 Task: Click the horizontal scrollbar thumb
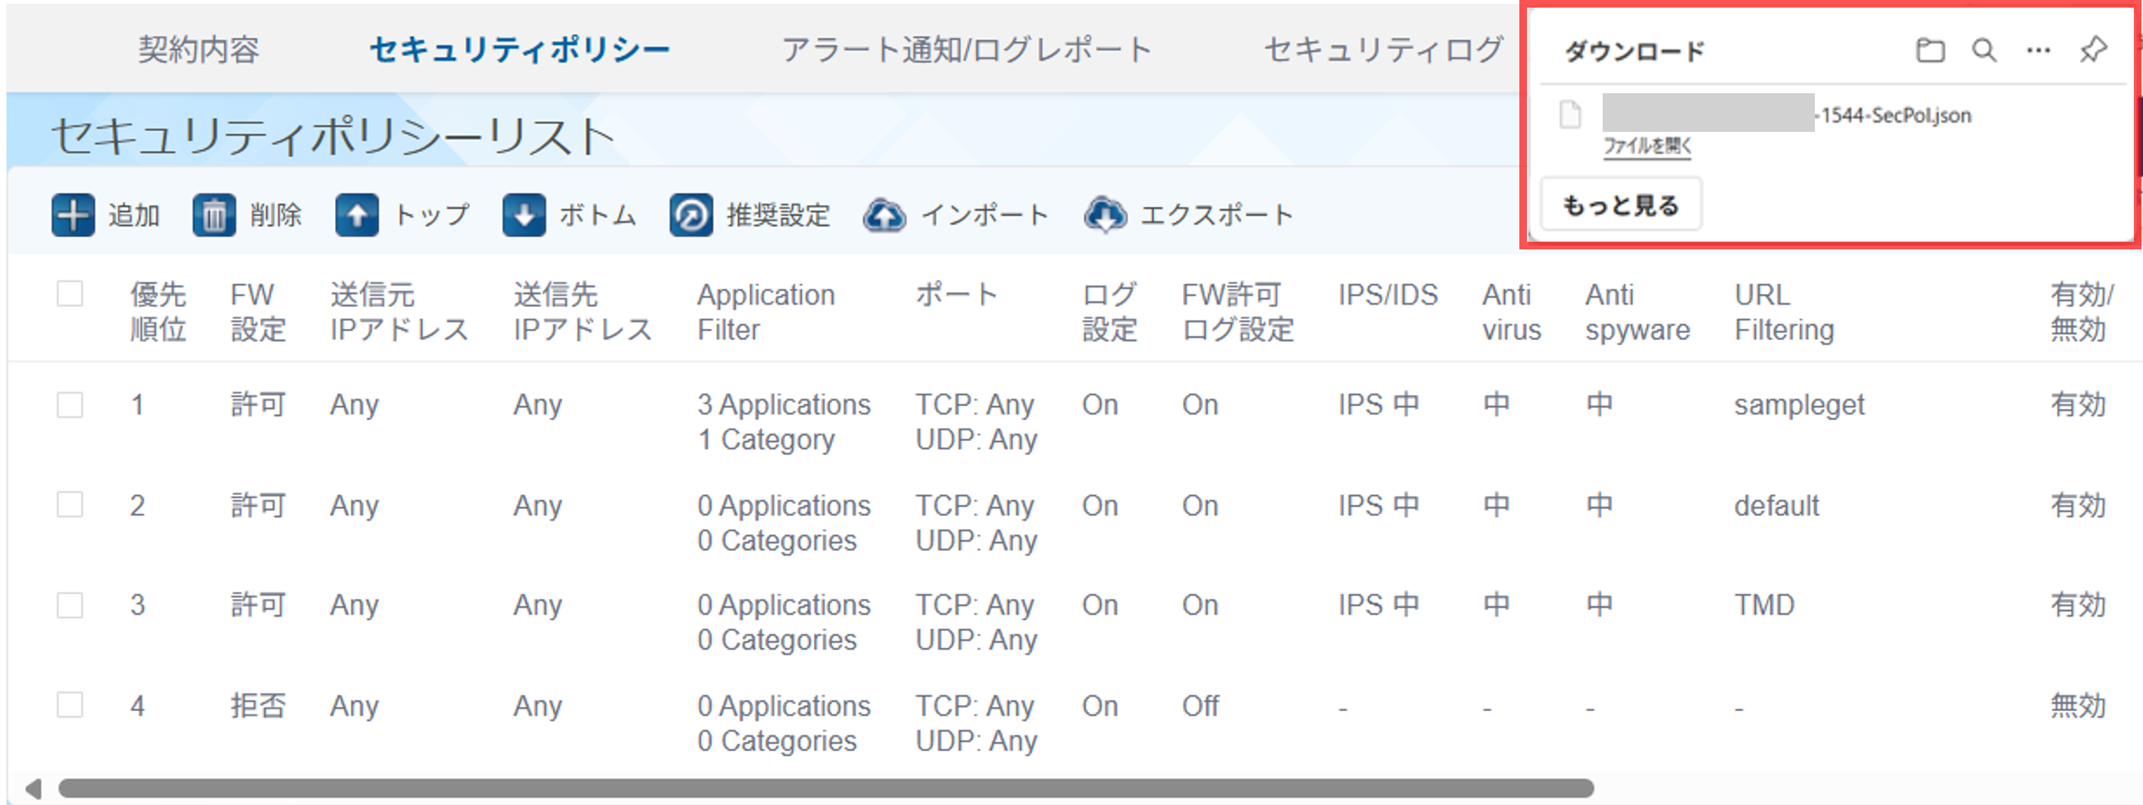(826, 788)
